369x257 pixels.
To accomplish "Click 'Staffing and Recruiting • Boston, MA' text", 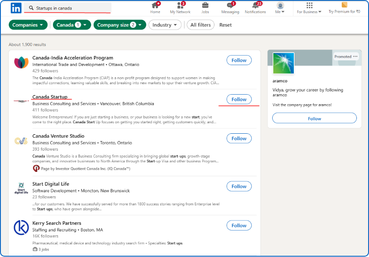I will click(x=68, y=230).
